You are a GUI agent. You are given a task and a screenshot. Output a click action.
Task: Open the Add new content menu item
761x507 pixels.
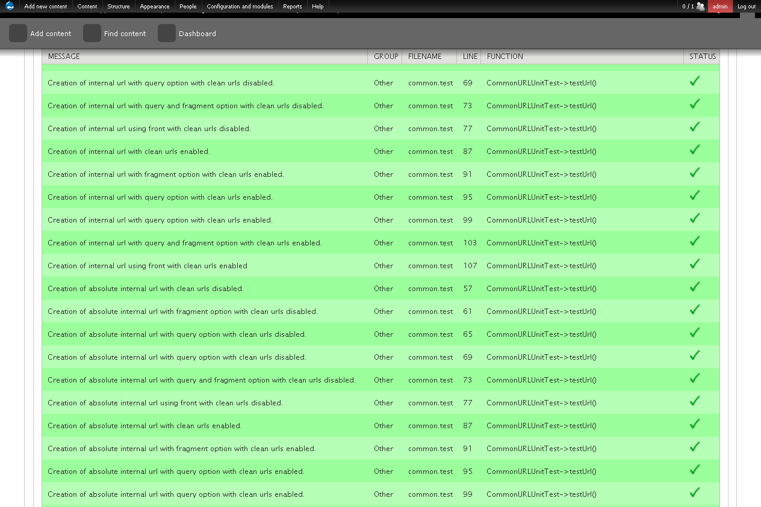pos(46,7)
